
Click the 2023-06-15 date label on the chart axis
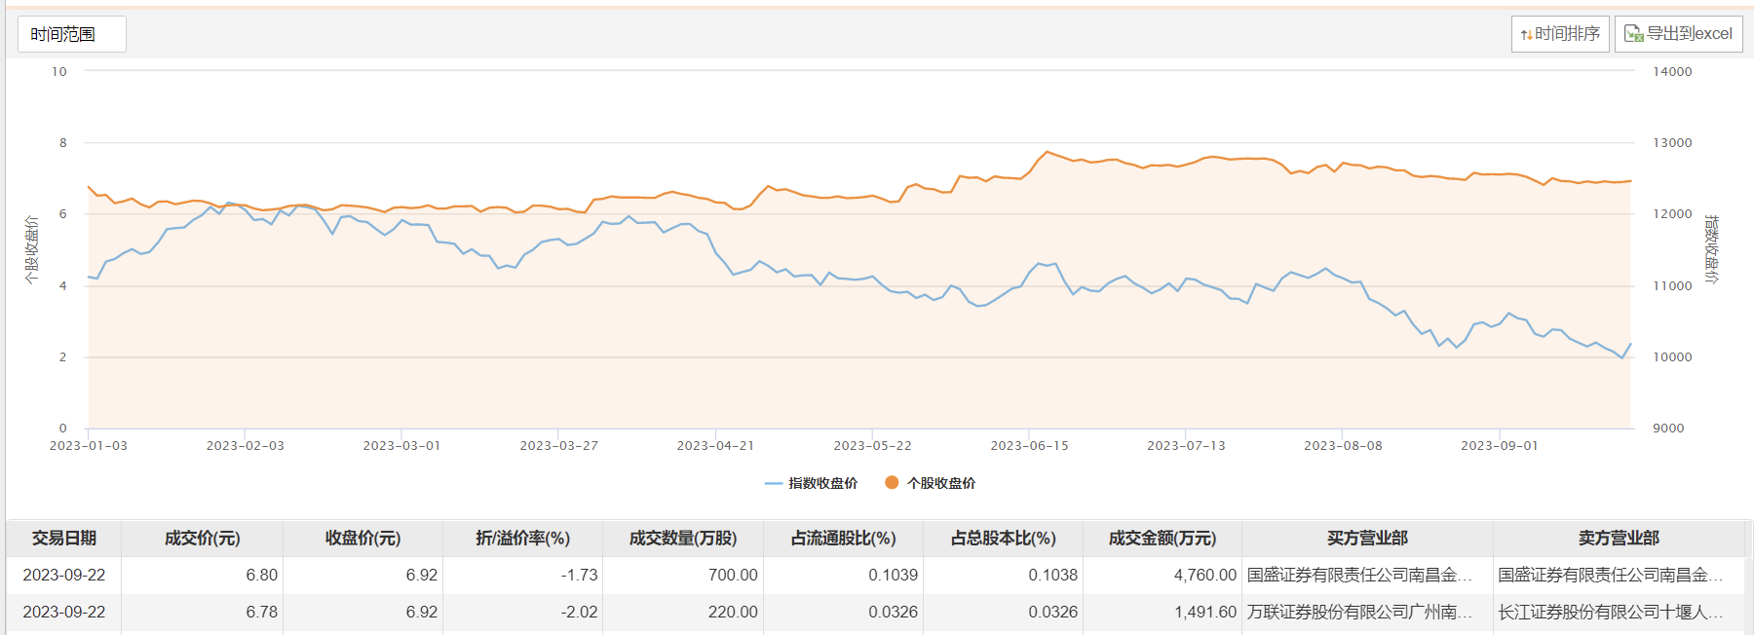click(1029, 446)
